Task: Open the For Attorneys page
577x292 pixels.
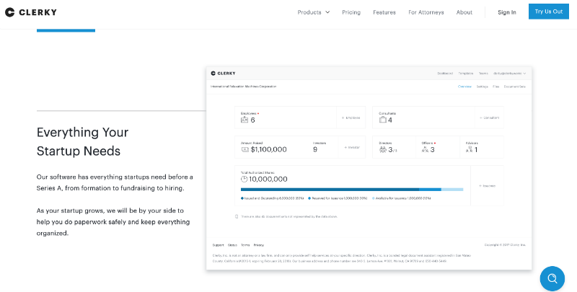Action: coord(426,12)
